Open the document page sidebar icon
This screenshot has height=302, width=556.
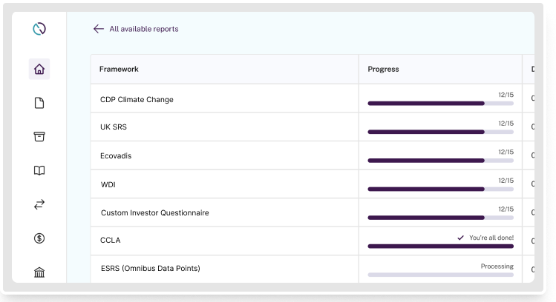(x=39, y=103)
